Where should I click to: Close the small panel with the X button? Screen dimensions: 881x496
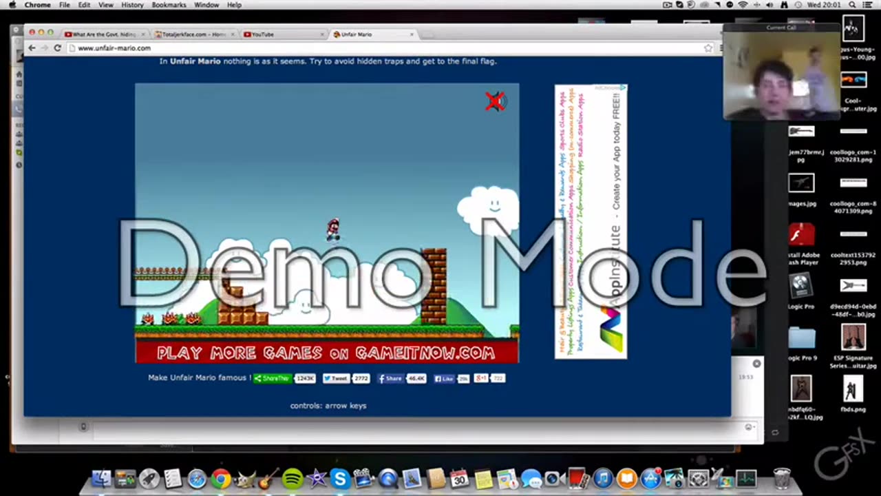point(756,364)
